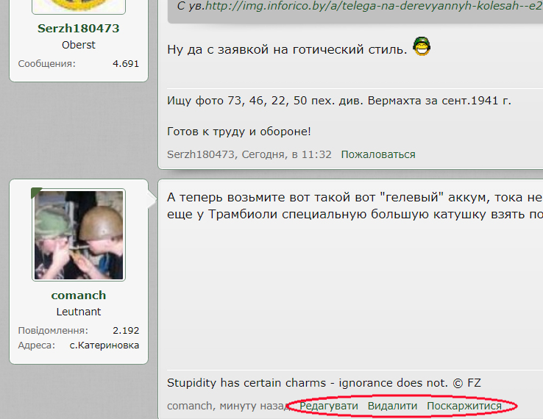Viewport: 543px width, 419px height.
Task: Click Редагувати to edit comanch's post
Action: [x=329, y=406]
